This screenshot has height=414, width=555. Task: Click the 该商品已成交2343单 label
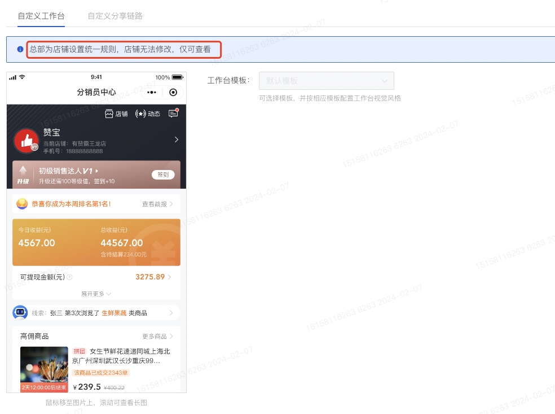click(x=101, y=373)
